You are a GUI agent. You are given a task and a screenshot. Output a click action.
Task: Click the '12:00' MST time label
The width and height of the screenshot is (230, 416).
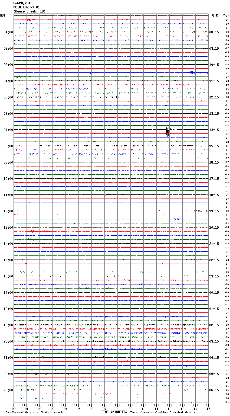point(8,211)
